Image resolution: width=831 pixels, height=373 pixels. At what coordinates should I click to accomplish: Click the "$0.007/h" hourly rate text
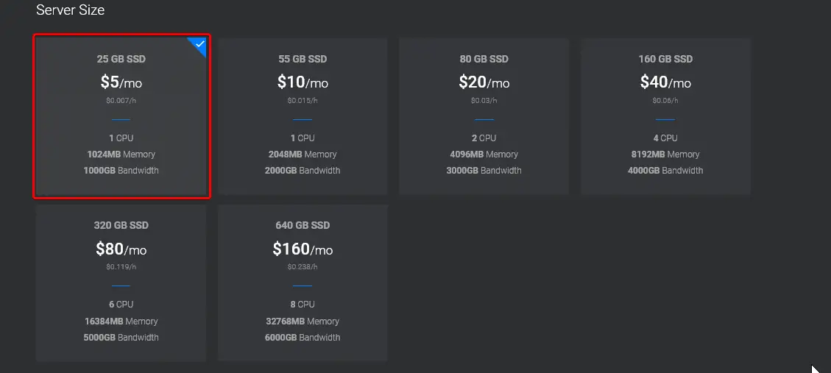tap(121, 100)
